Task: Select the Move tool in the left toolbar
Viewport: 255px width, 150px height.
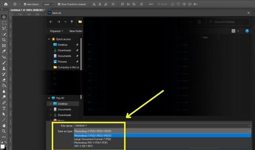Action: point(4,17)
